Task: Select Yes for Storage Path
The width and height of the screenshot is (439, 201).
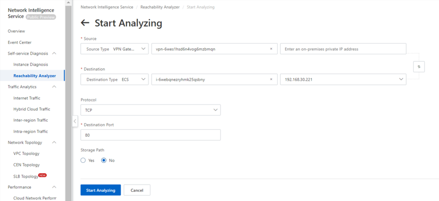Action: [x=83, y=161]
